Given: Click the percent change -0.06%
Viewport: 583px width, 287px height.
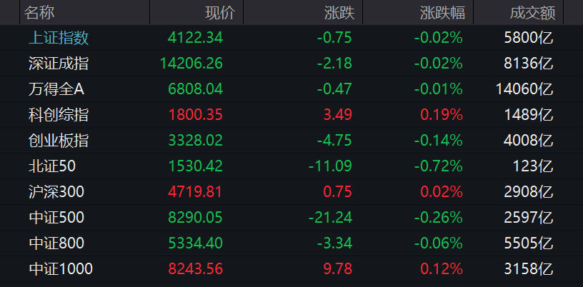Looking at the screenshot, I should (x=439, y=243).
